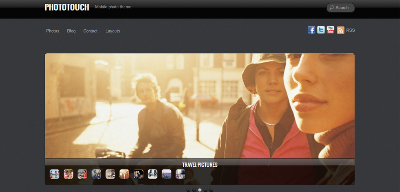Open the Contact menu item

pyautogui.click(x=90, y=31)
